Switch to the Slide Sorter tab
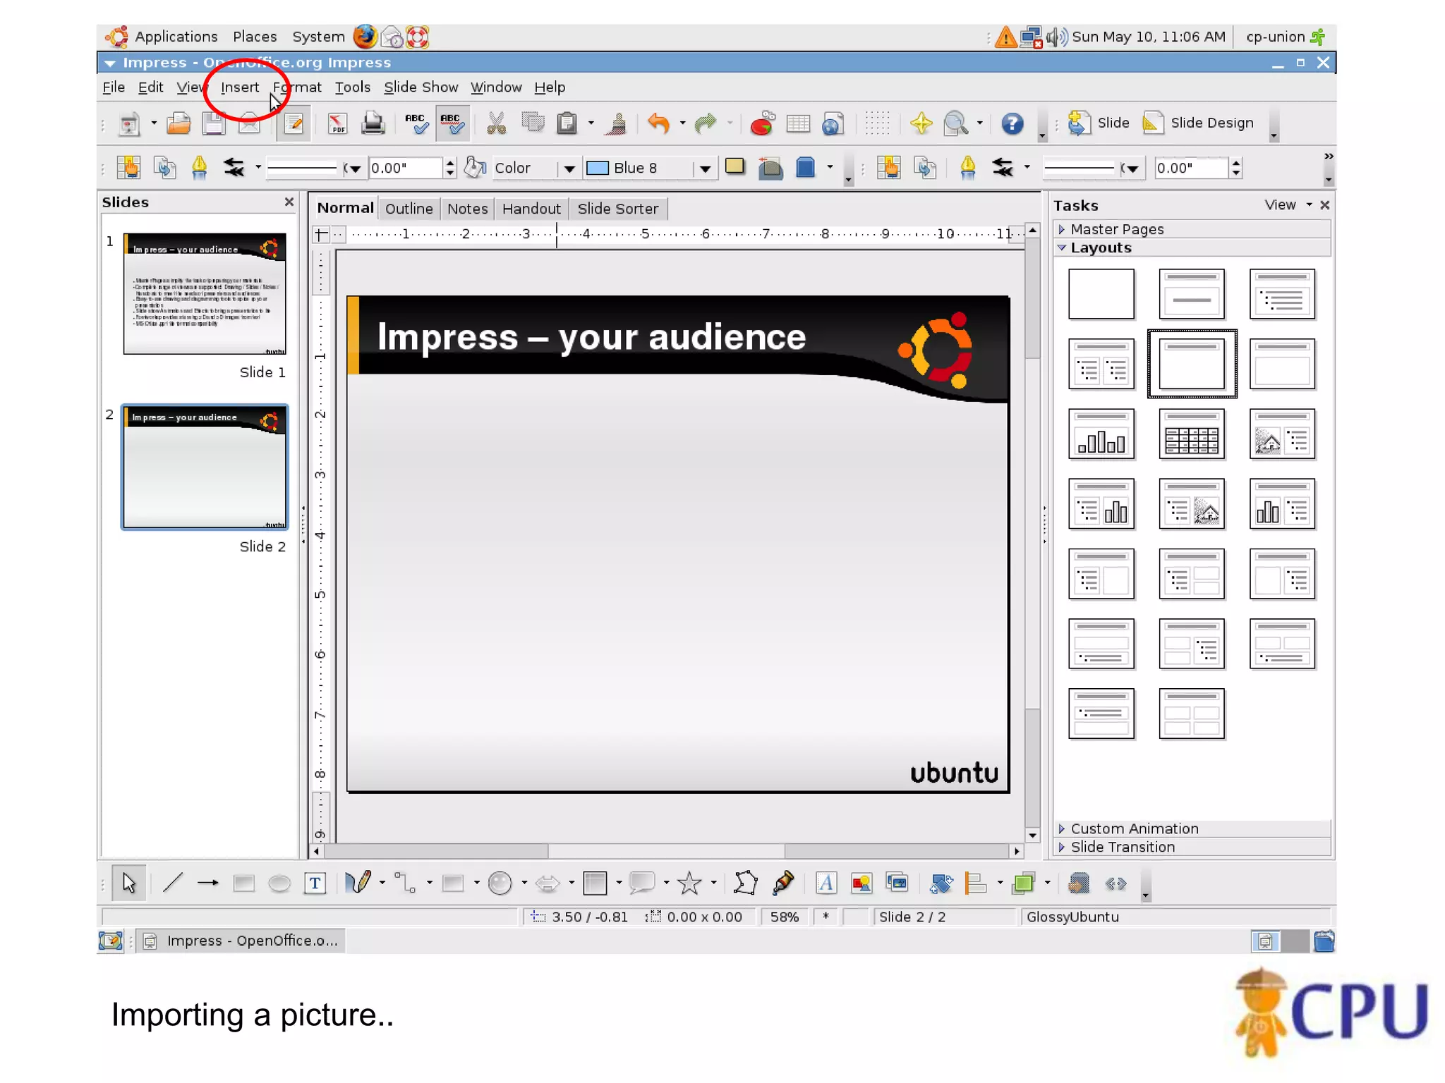 617,209
